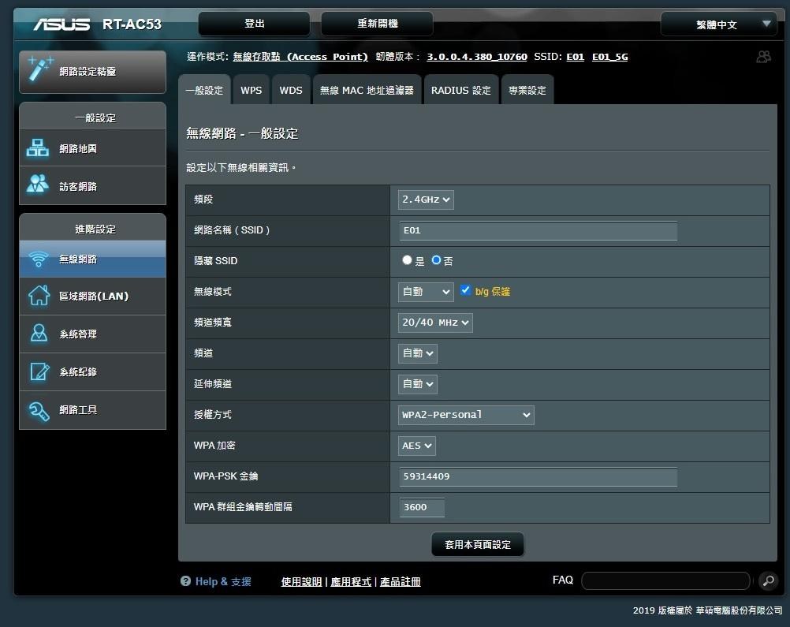This screenshot has height=627, width=790.
Task: Click the person icon near firmware version
Action: pyautogui.click(x=762, y=56)
